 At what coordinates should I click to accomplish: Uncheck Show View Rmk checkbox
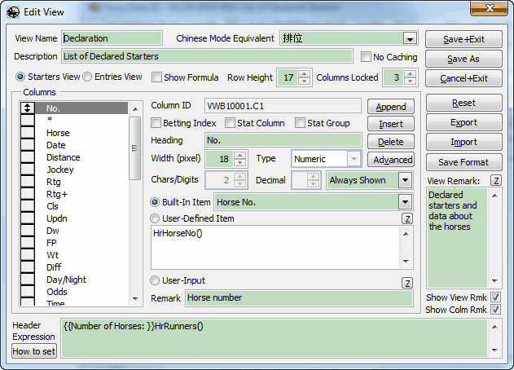(495, 297)
